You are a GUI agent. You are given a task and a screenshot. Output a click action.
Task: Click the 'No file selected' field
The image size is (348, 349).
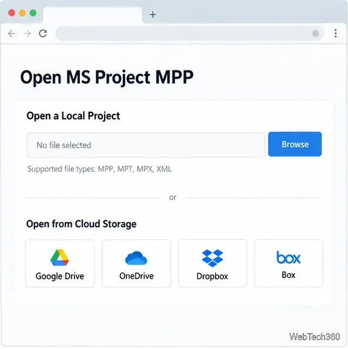click(x=145, y=145)
